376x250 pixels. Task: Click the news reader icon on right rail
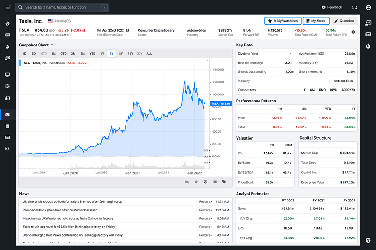click(369, 34)
